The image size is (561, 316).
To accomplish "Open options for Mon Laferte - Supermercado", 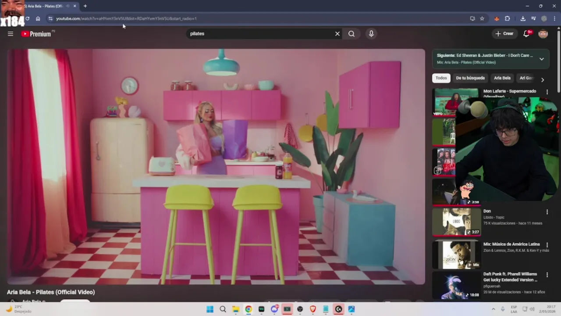I will (x=547, y=92).
